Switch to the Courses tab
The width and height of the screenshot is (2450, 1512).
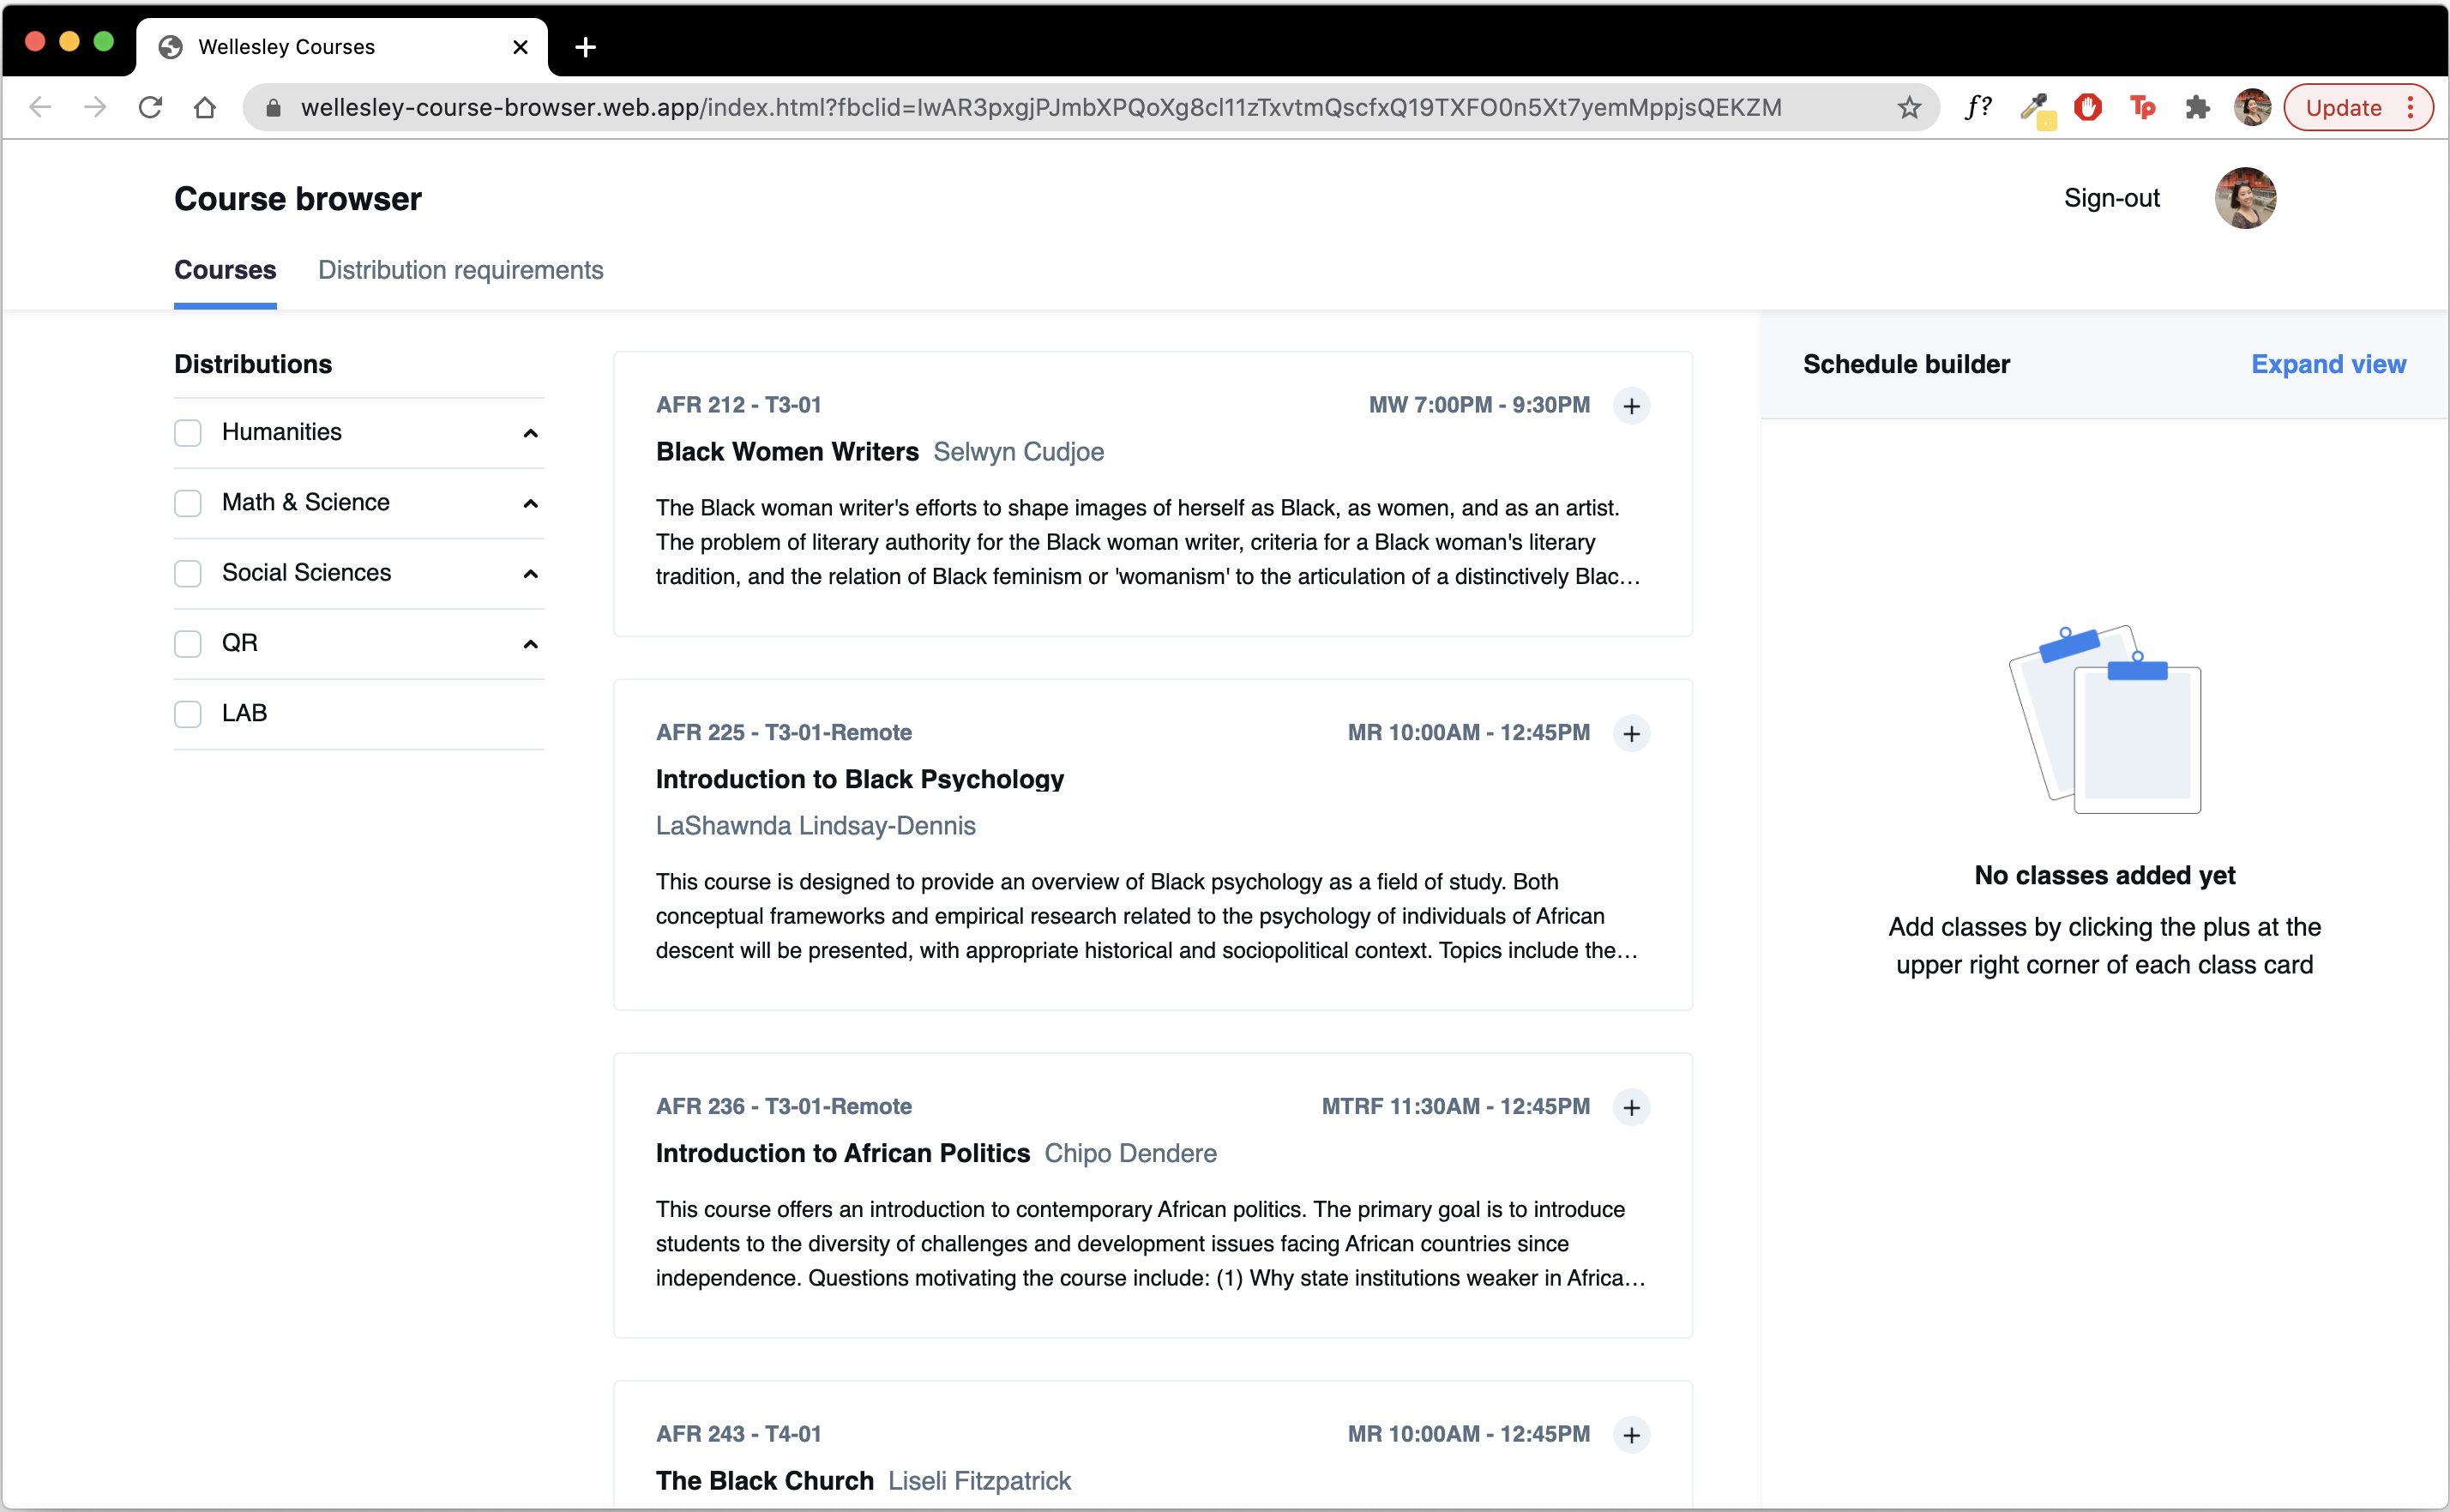tap(225, 270)
